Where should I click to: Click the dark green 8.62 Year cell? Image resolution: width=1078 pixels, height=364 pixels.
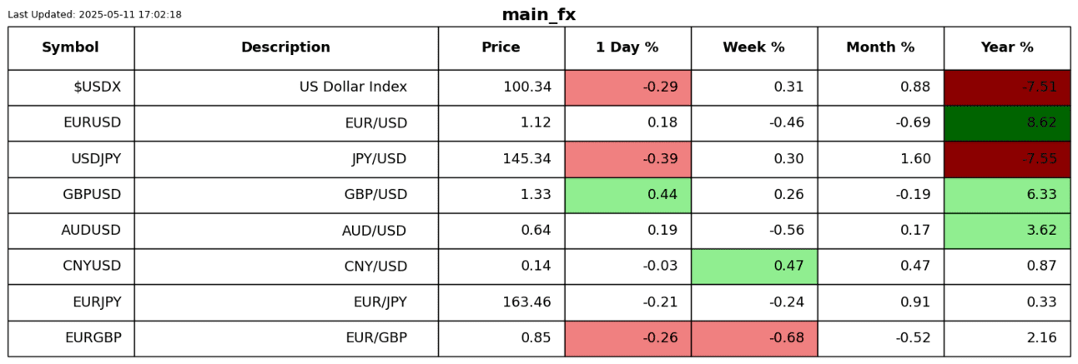click(1007, 123)
